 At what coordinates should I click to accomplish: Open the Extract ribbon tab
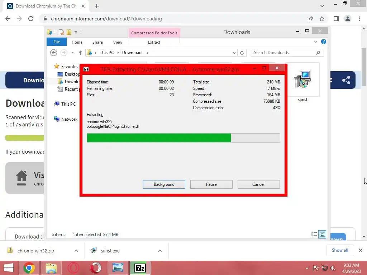[x=154, y=42]
